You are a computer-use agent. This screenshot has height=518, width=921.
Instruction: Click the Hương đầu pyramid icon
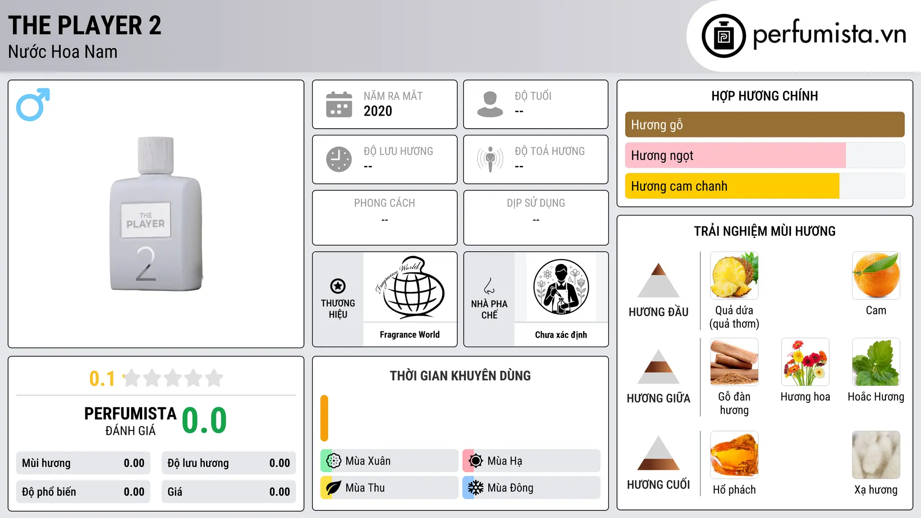[658, 280]
